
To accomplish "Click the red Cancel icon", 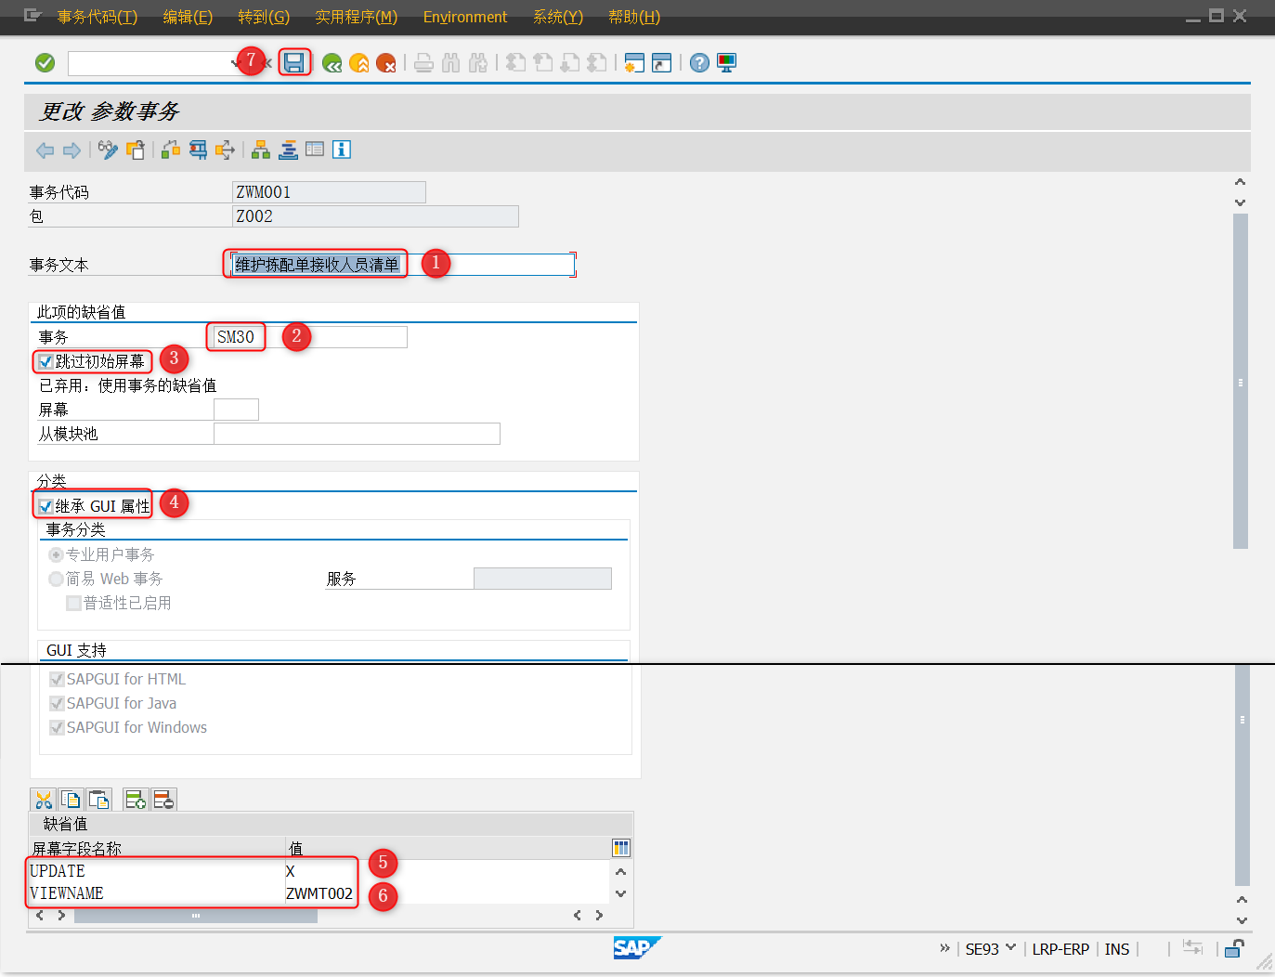I will pos(386,62).
